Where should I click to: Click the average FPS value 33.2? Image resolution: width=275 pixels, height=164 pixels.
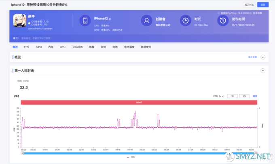tap(24, 88)
